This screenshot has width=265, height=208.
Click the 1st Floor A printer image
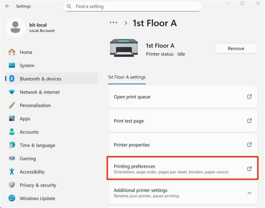click(x=124, y=48)
